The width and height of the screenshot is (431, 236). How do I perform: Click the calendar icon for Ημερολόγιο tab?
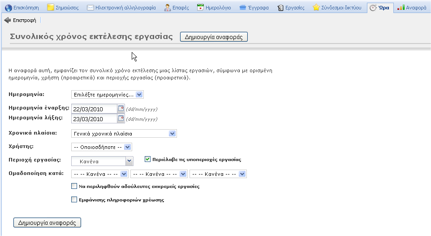click(201, 8)
